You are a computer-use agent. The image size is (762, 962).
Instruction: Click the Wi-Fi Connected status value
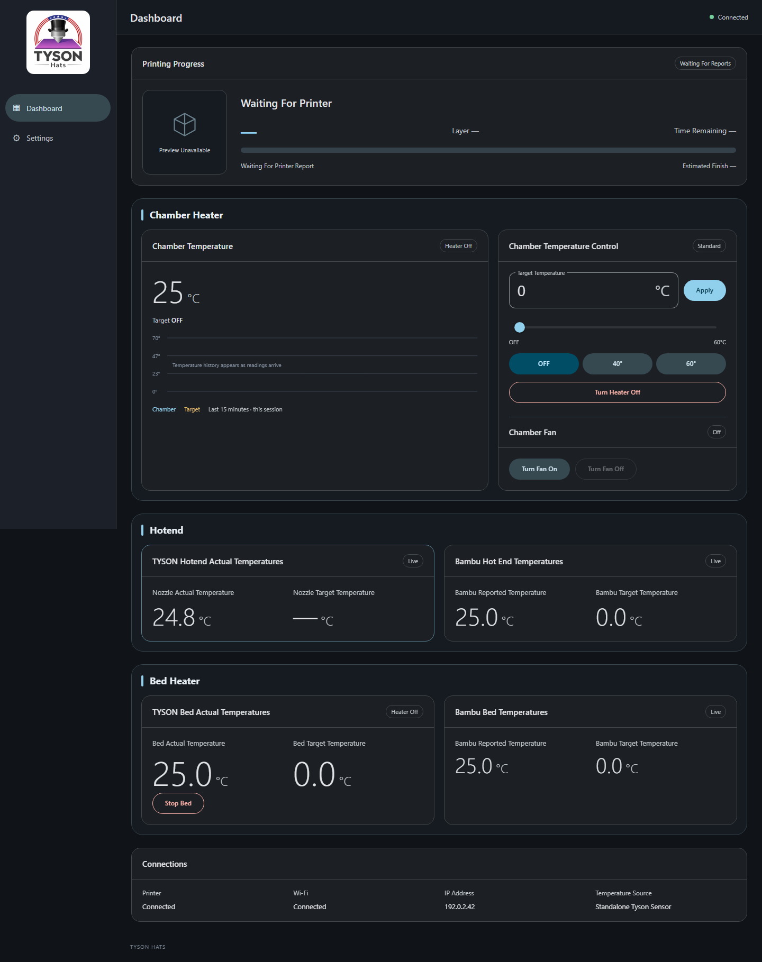310,906
